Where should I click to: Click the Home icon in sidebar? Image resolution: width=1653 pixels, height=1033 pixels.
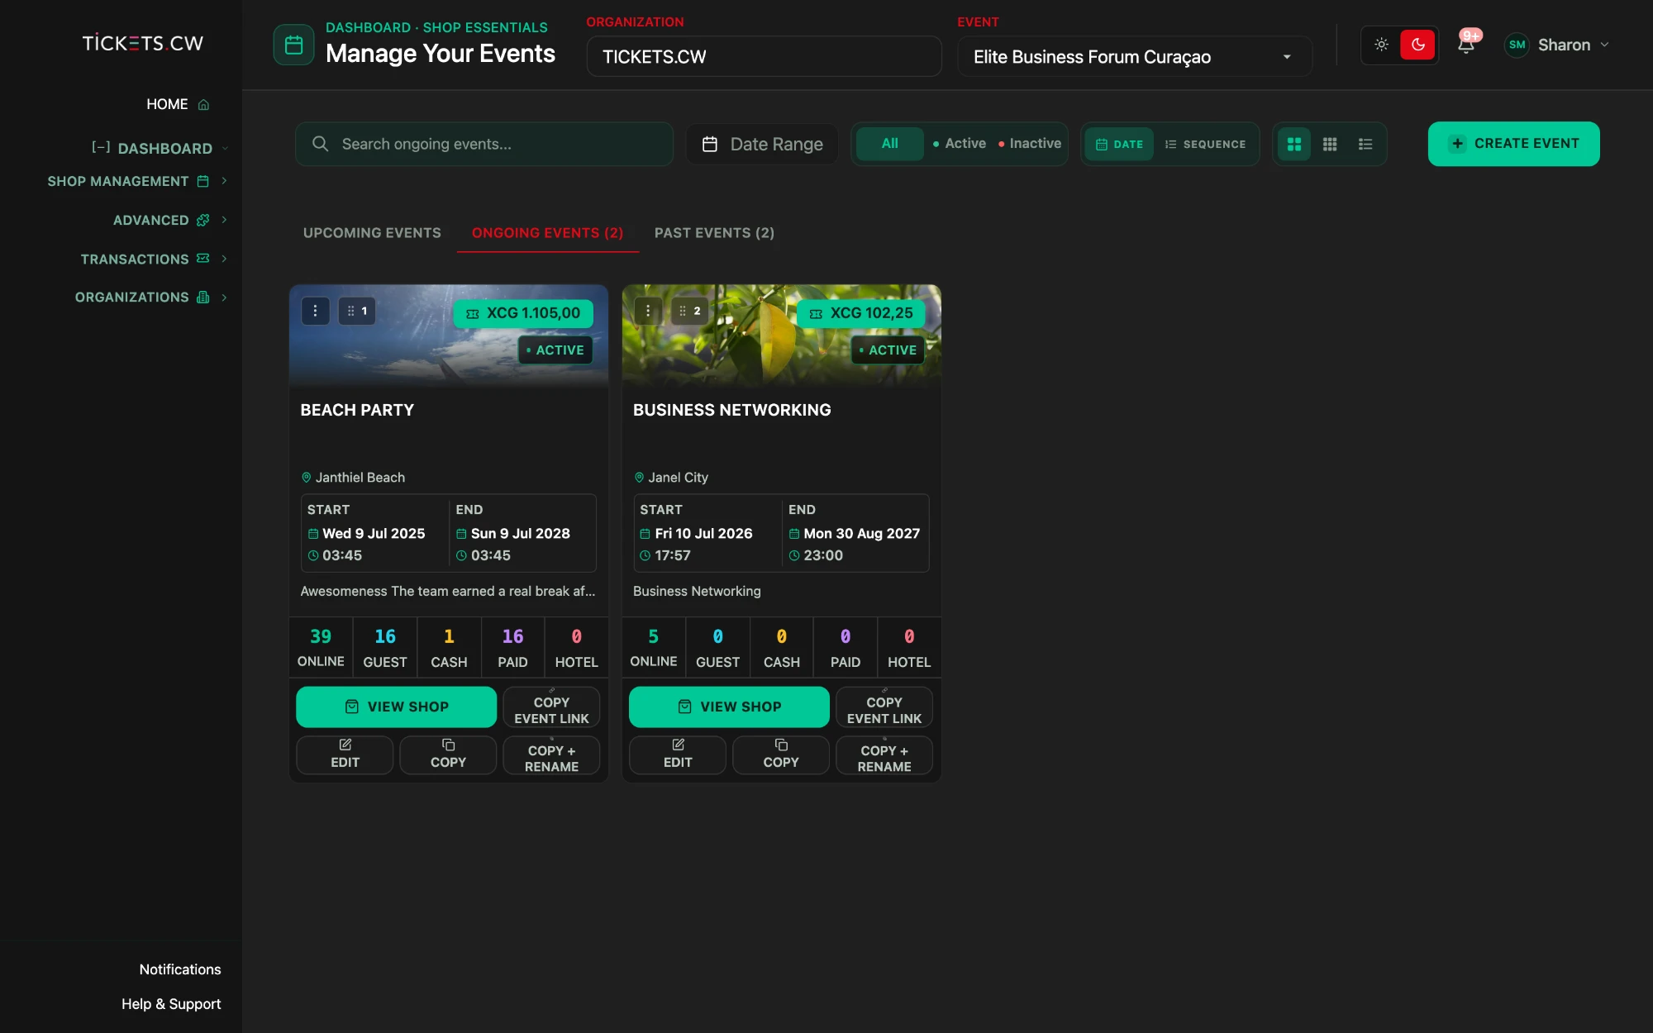pyautogui.click(x=203, y=105)
